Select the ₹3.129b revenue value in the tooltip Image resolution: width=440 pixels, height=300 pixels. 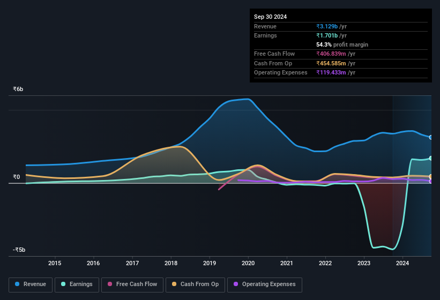coord(327,26)
